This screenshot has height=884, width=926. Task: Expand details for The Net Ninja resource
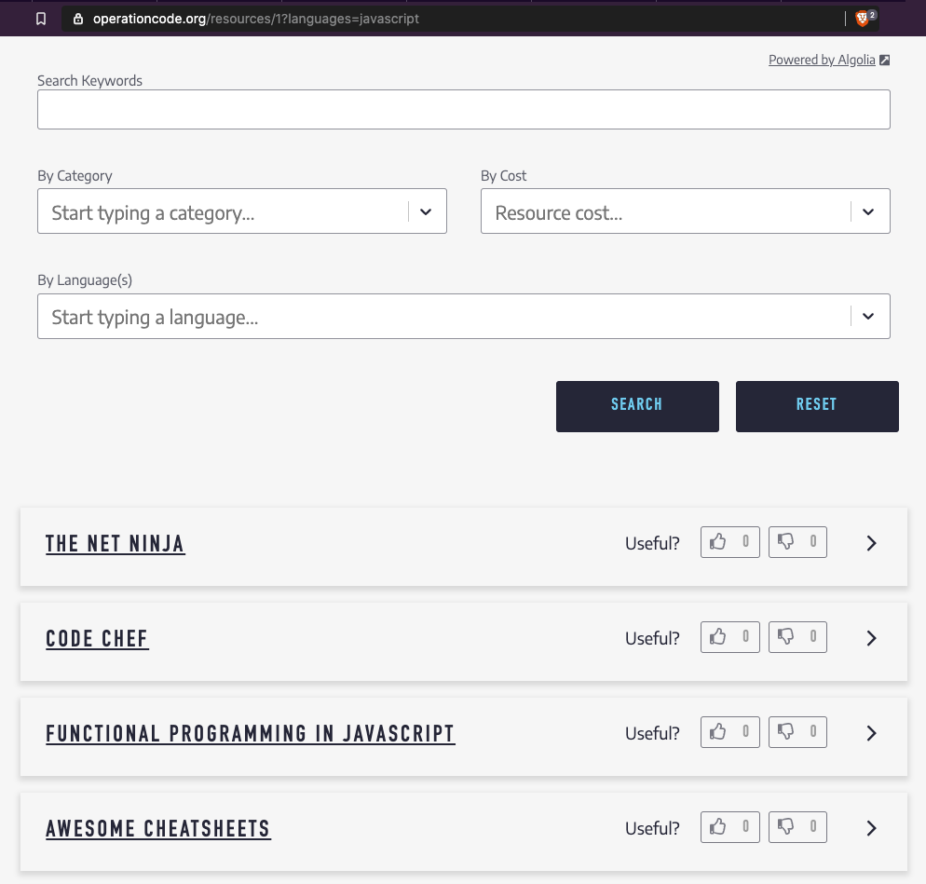(x=871, y=543)
